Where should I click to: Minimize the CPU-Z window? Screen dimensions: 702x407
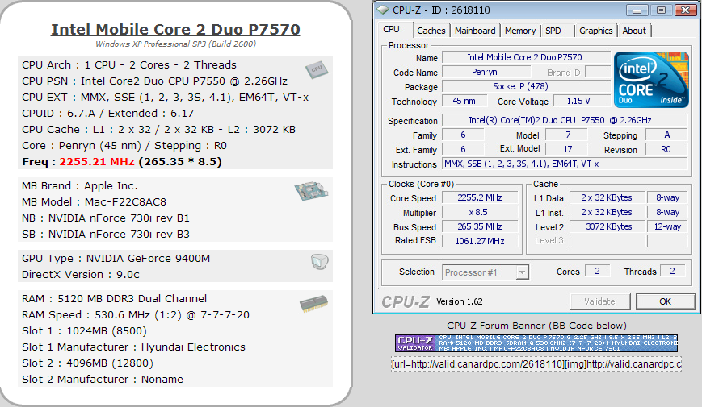637,10
